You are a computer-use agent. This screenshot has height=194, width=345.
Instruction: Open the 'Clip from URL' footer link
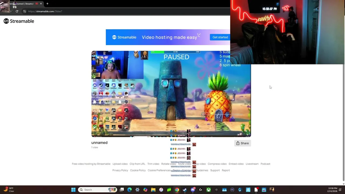click(x=137, y=164)
